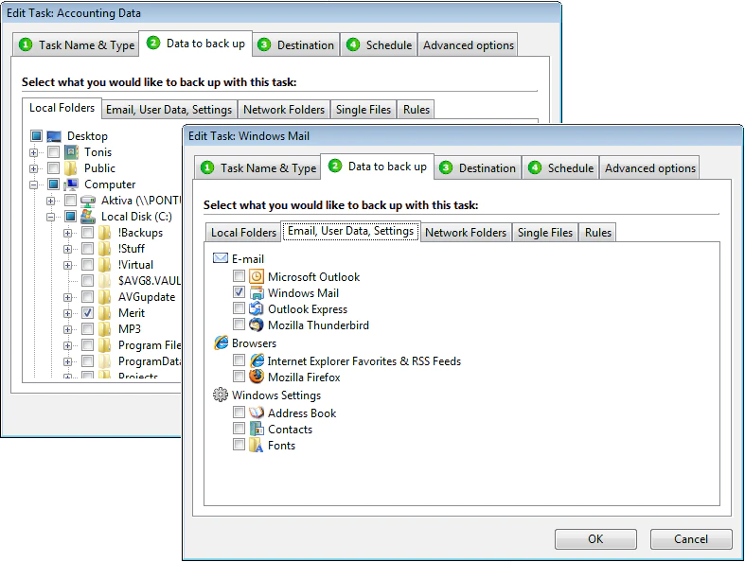Viewport: 745px width, 562px height.
Task: Expand the AVGupdate folder node
Action: 67,297
